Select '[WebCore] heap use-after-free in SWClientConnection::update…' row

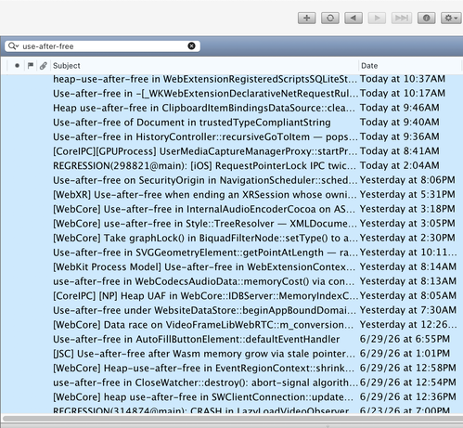pyautogui.click(x=231, y=396)
